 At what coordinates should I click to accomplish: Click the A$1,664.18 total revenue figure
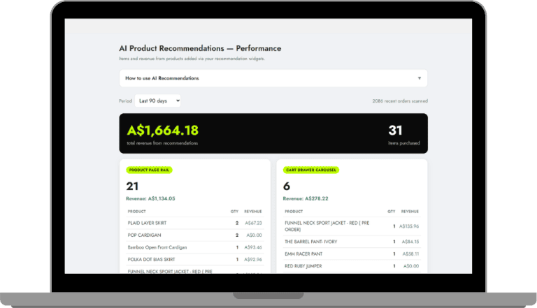[163, 130]
